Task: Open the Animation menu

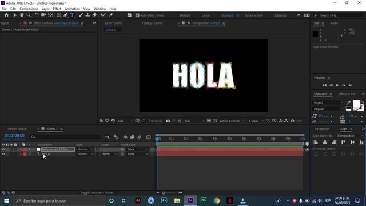Action: point(72,9)
